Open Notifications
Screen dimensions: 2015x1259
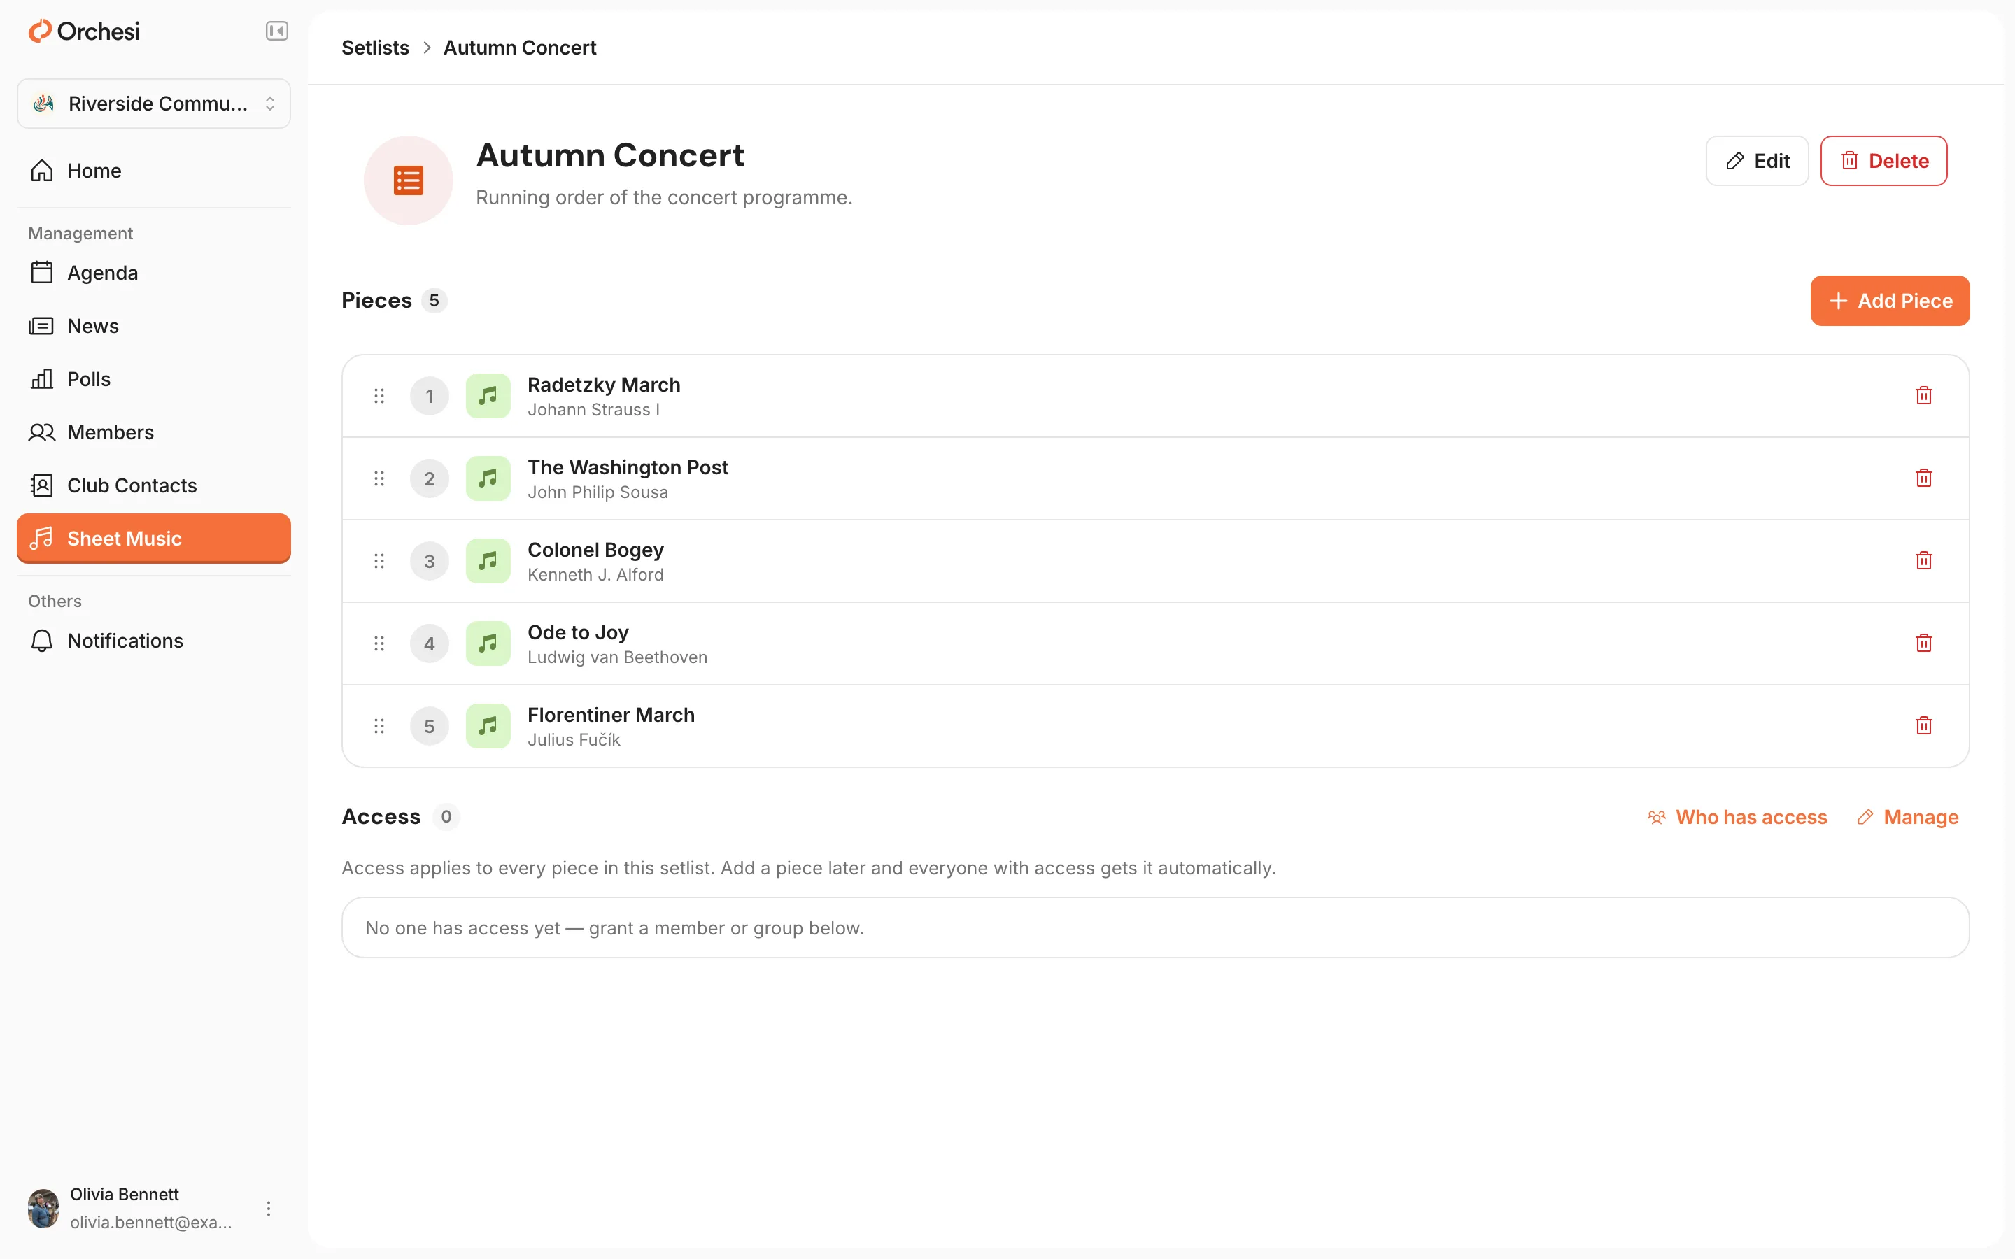[x=154, y=640]
